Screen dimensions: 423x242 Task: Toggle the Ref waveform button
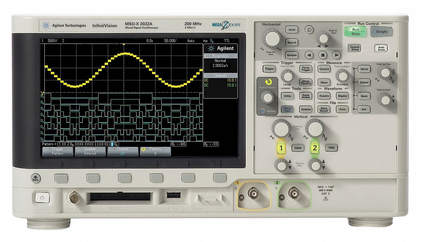point(364,109)
